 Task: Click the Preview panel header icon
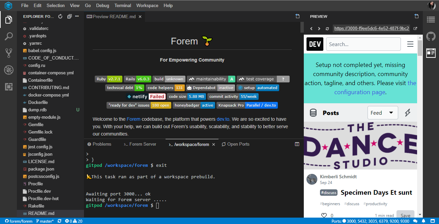pos(416,16)
